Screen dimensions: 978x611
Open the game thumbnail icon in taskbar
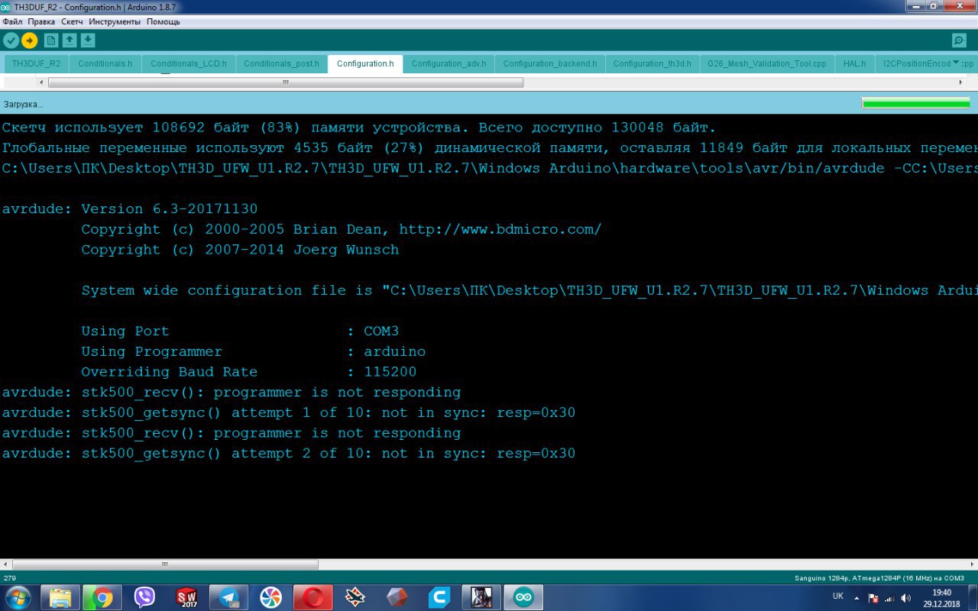pos(481,597)
